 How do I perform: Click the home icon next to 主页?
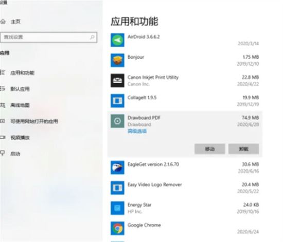3,22
